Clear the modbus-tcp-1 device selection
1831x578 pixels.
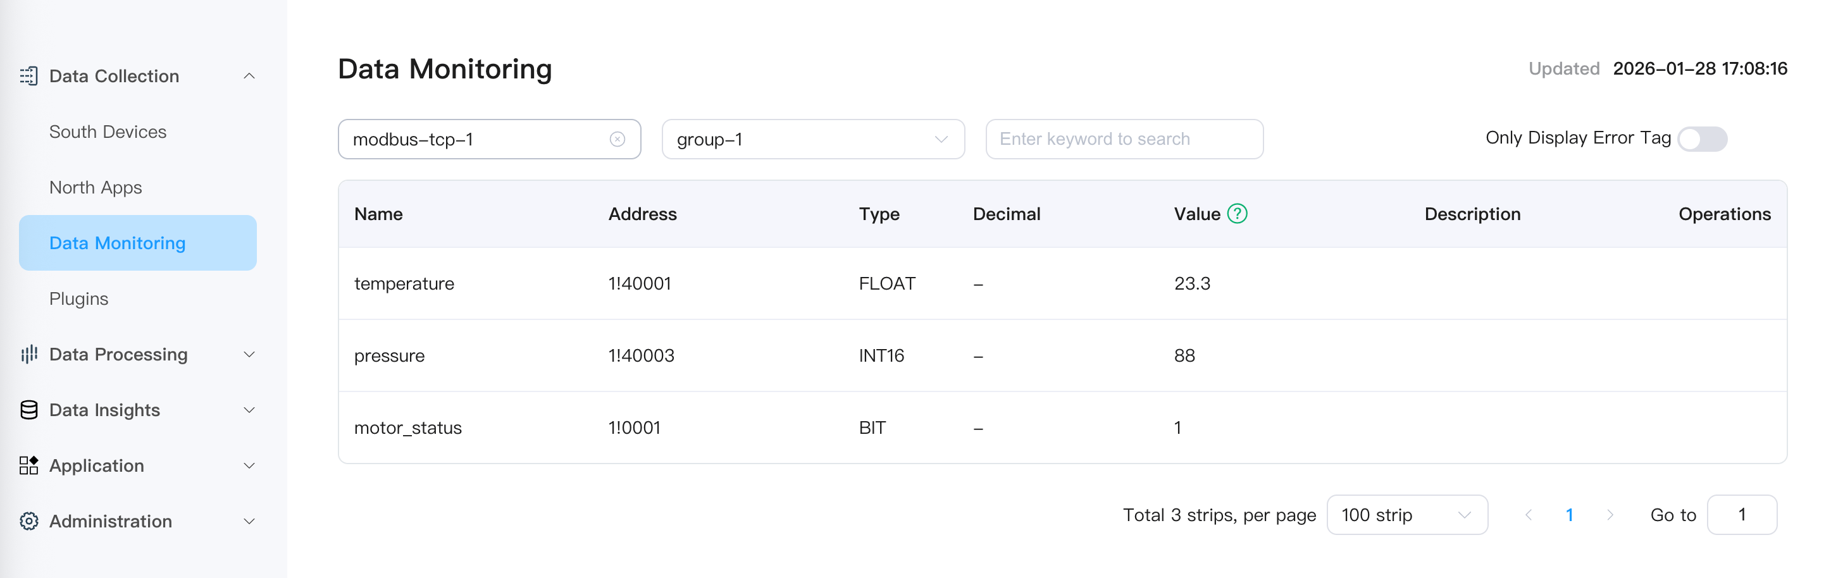click(617, 139)
